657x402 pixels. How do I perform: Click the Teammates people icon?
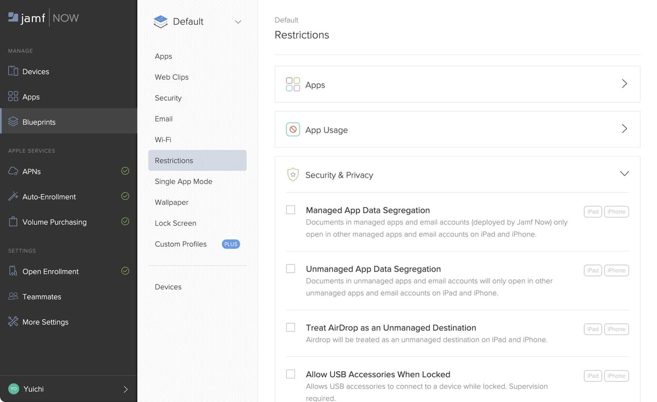13,296
